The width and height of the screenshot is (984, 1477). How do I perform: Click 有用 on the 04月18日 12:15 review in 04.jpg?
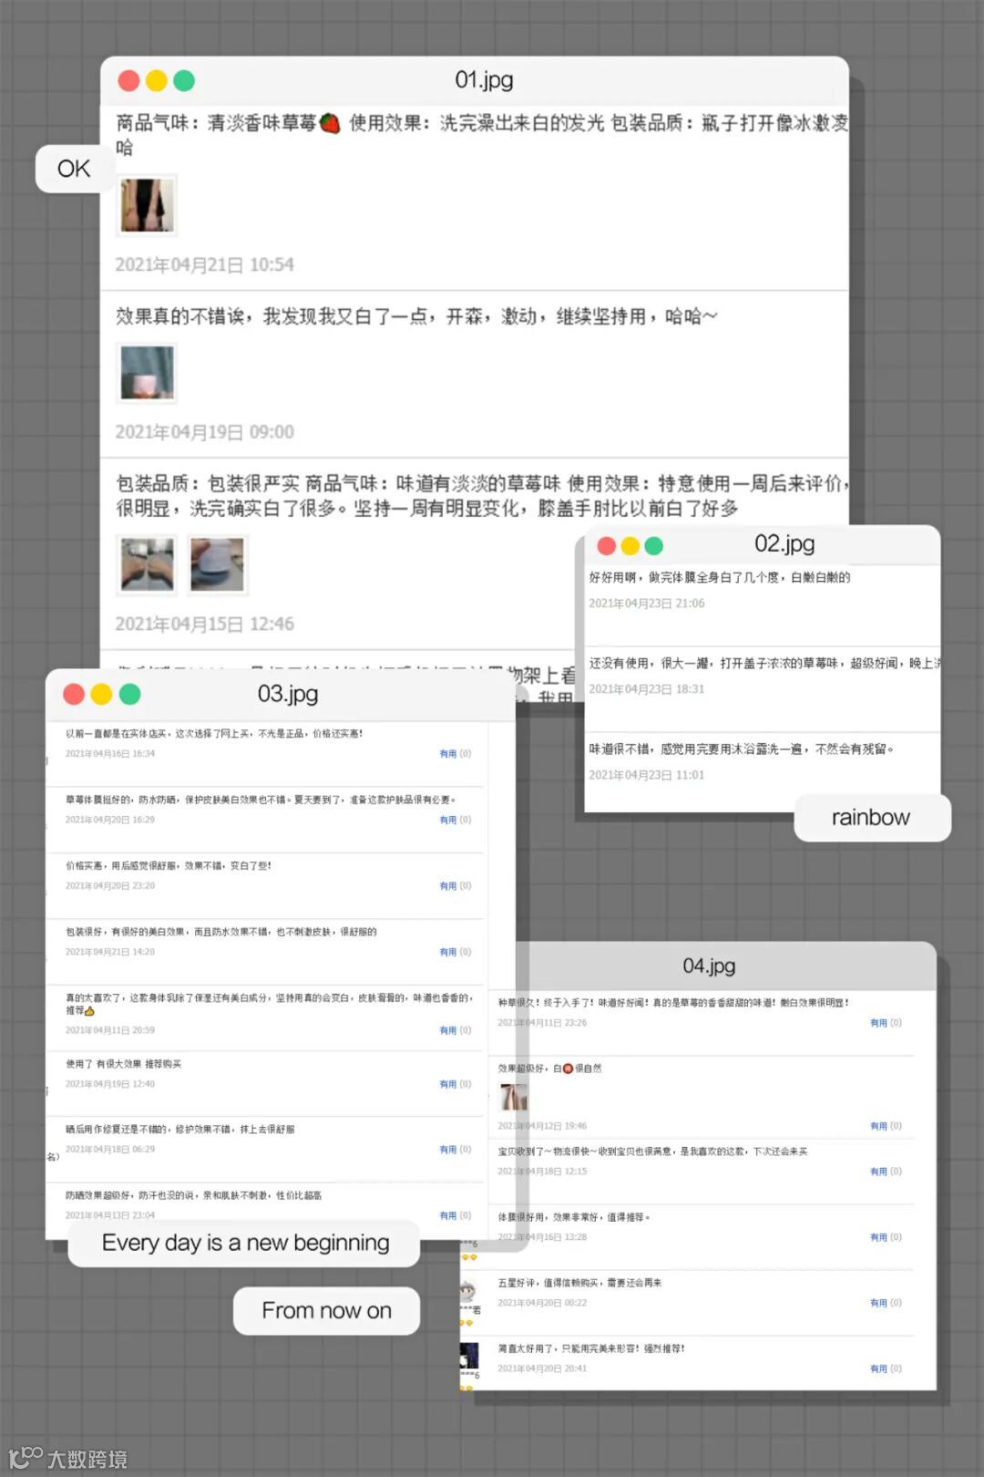coord(879,1172)
